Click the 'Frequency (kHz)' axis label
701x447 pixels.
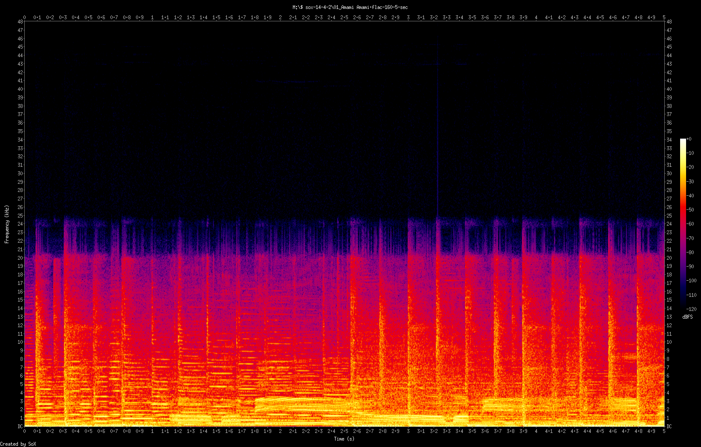point(7,224)
